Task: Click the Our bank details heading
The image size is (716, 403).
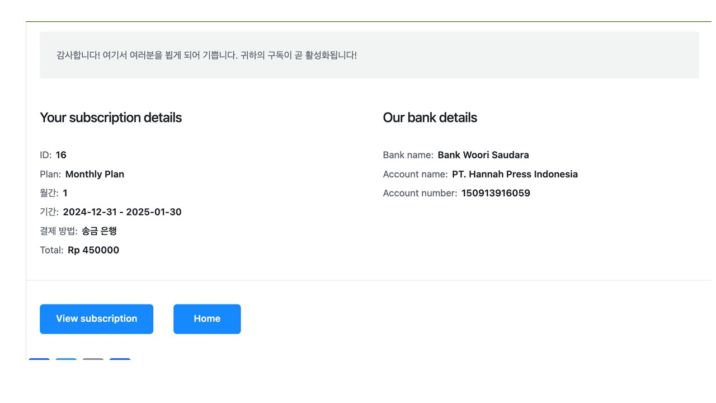Action: click(430, 118)
